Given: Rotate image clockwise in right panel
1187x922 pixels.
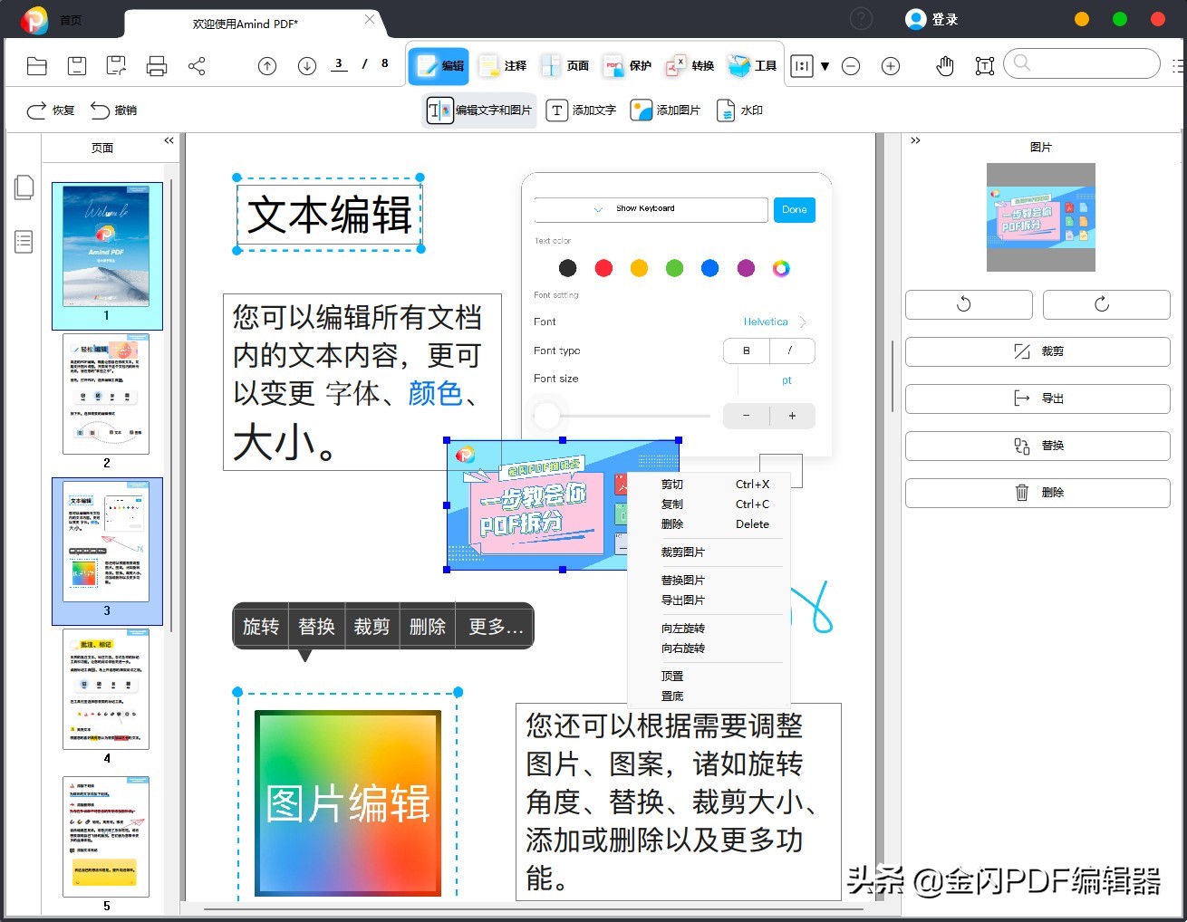Looking at the screenshot, I should point(1106,304).
